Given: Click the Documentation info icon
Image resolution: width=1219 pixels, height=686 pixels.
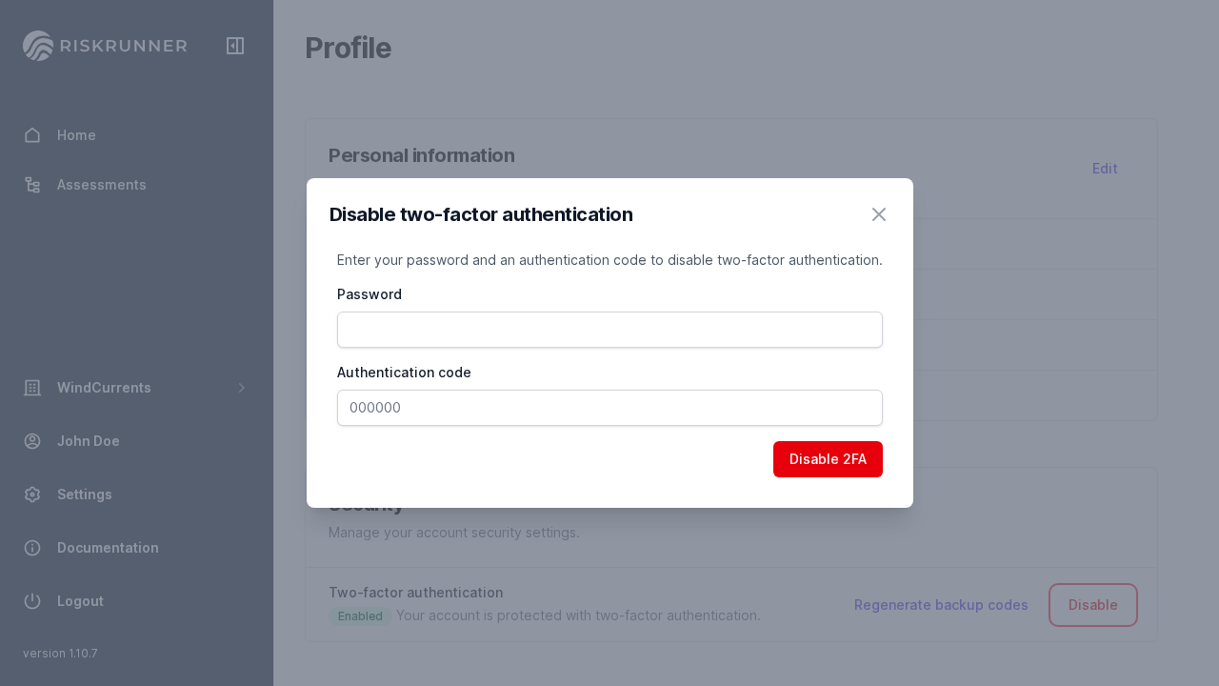Looking at the screenshot, I should tap(32, 548).
